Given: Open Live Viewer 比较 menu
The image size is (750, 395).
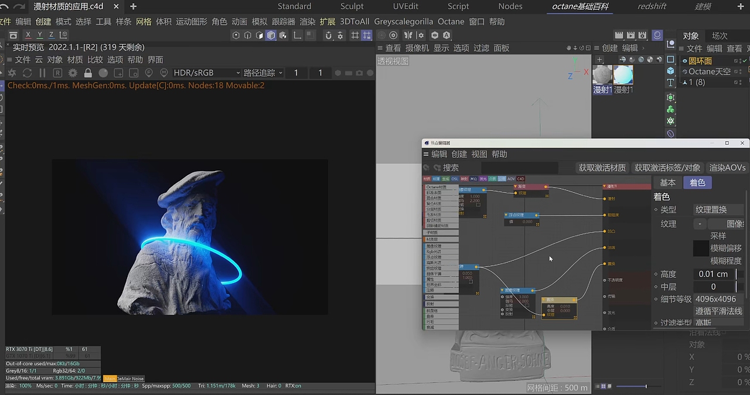Looking at the screenshot, I should pyautogui.click(x=95, y=60).
